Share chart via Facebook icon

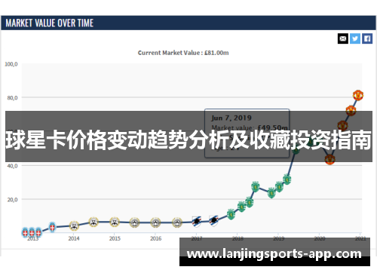[x=367, y=38]
